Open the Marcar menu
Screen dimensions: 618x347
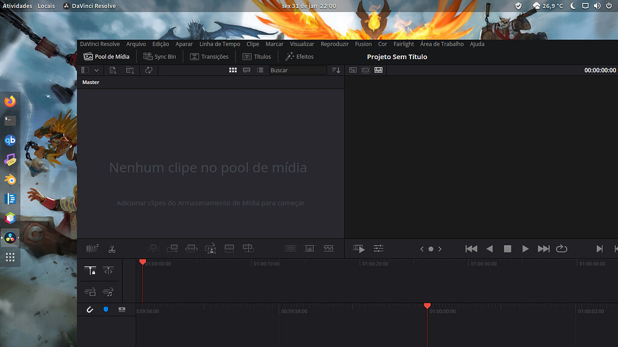click(275, 44)
